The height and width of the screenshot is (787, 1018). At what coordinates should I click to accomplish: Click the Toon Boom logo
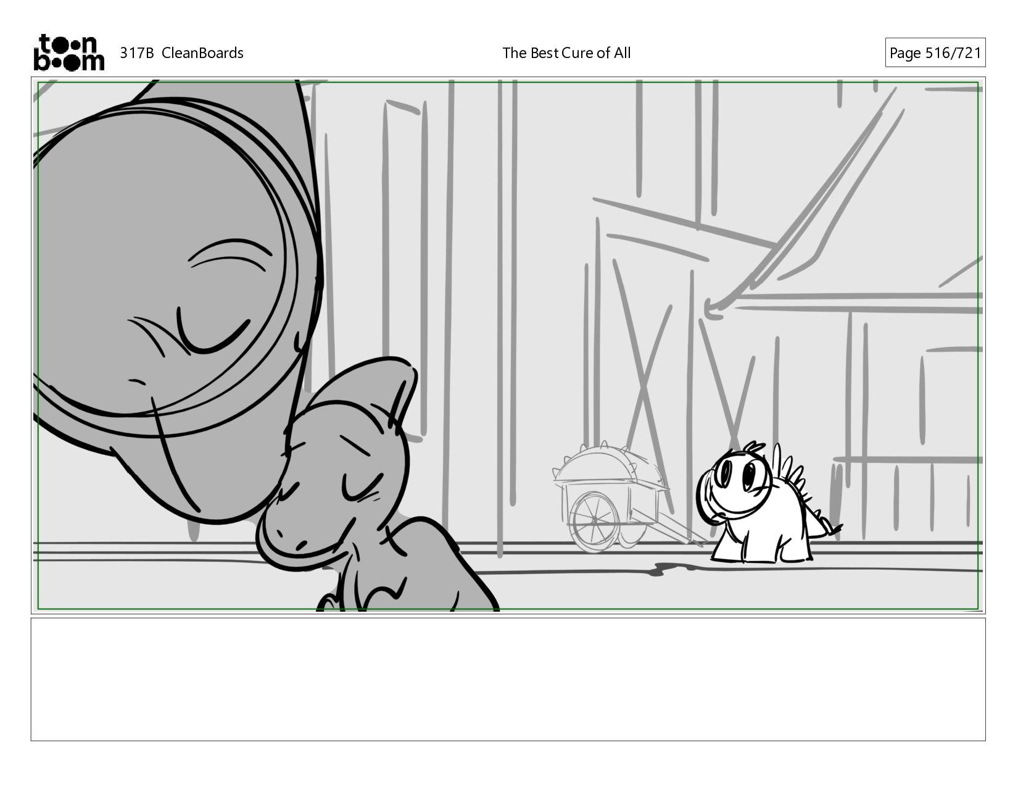click(68, 52)
